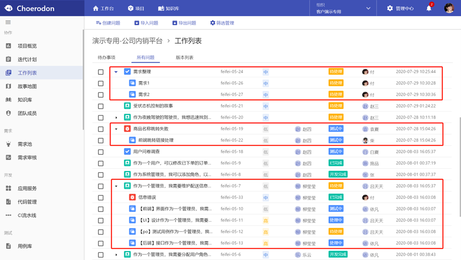Screen dimensions: 461x260
Task: Open 代码管理 in the sidebar
Action: point(27,202)
